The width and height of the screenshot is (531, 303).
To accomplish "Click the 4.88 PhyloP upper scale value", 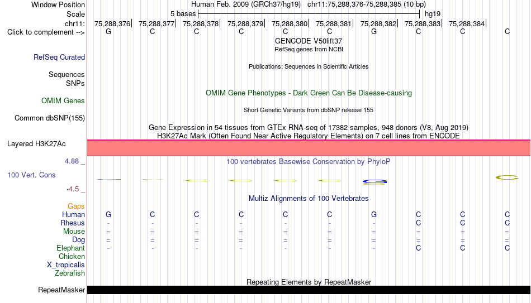I will point(72,161).
